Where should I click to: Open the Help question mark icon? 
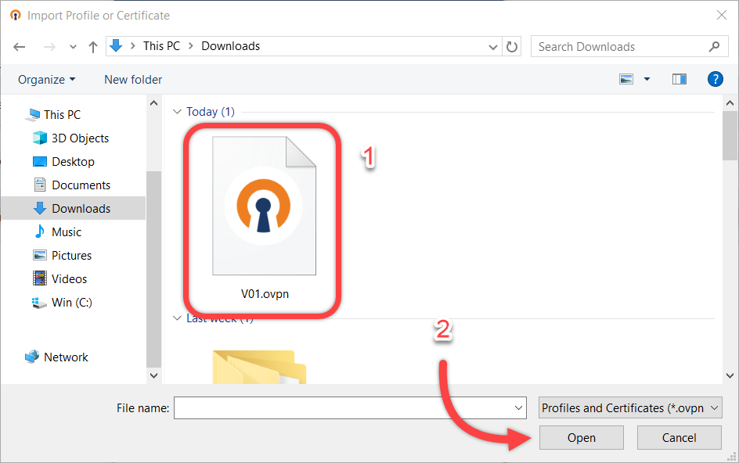point(715,79)
